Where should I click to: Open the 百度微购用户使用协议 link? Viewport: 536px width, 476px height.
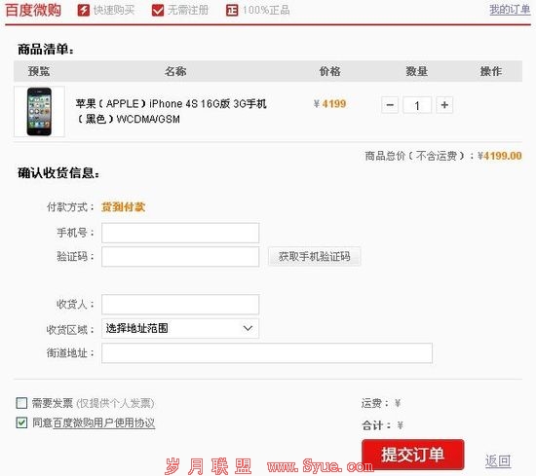[x=104, y=423]
